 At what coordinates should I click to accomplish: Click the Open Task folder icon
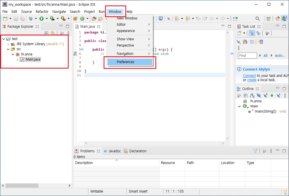point(100,19)
